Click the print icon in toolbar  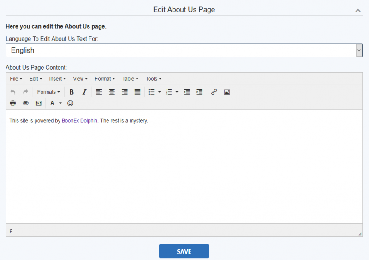tap(13, 103)
